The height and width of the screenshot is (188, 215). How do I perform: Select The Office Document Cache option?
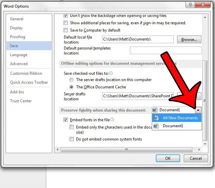click(x=71, y=87)
